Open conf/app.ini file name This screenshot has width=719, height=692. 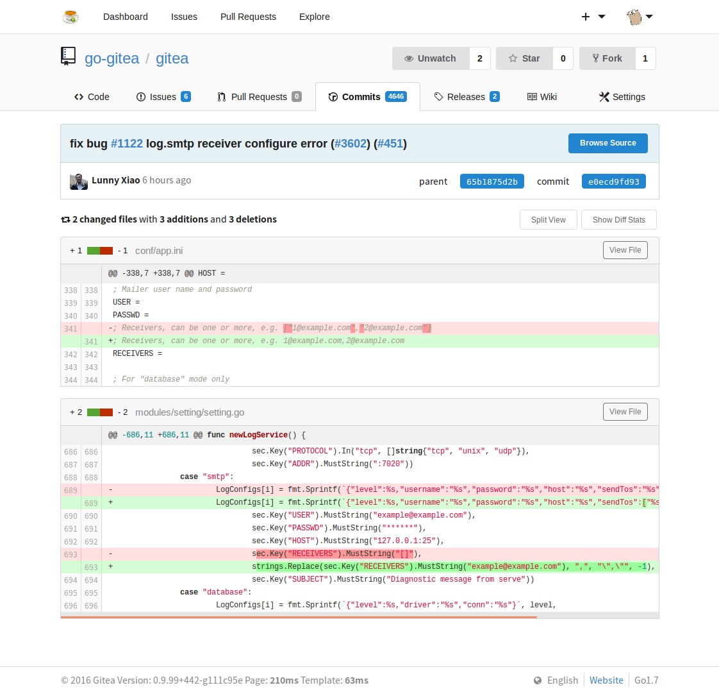[x=159, y=251]
